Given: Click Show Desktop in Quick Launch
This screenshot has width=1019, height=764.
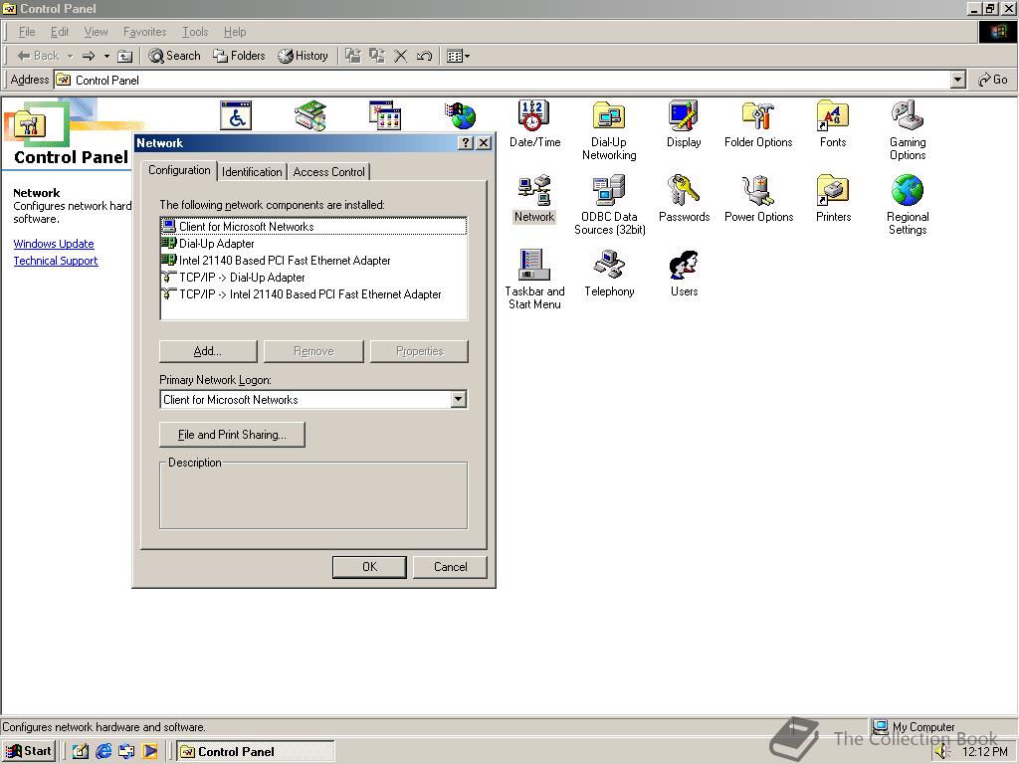Looking at the screenshot, I should 80,751.
